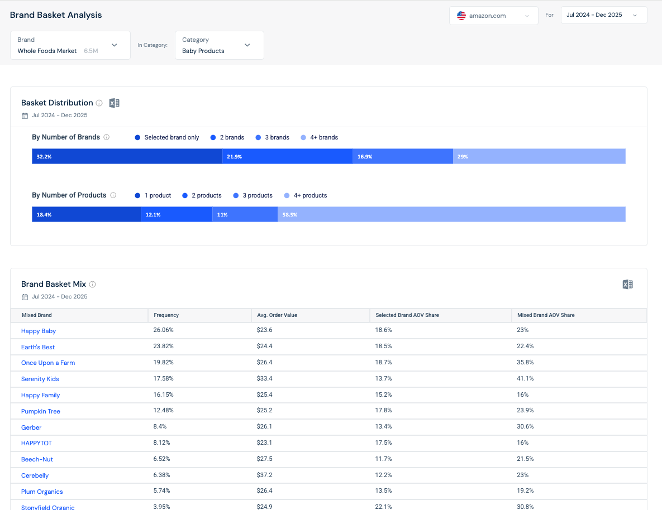Click US flag icon in marketplace selector
The image size is (662, 510).
461,16
